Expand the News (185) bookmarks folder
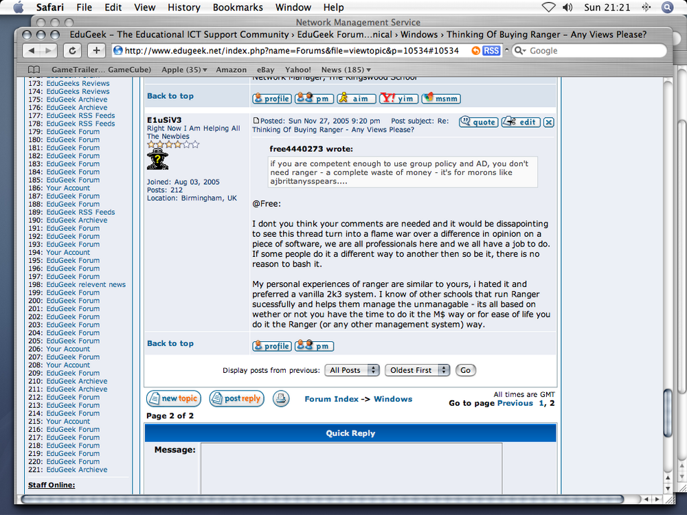This screenshot has width=687, height=515. 346,69
